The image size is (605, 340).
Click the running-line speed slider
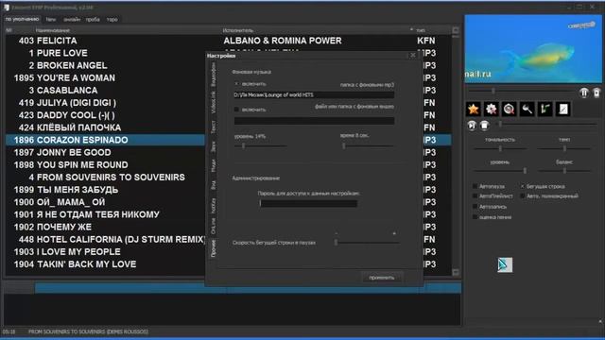(367, 243)
